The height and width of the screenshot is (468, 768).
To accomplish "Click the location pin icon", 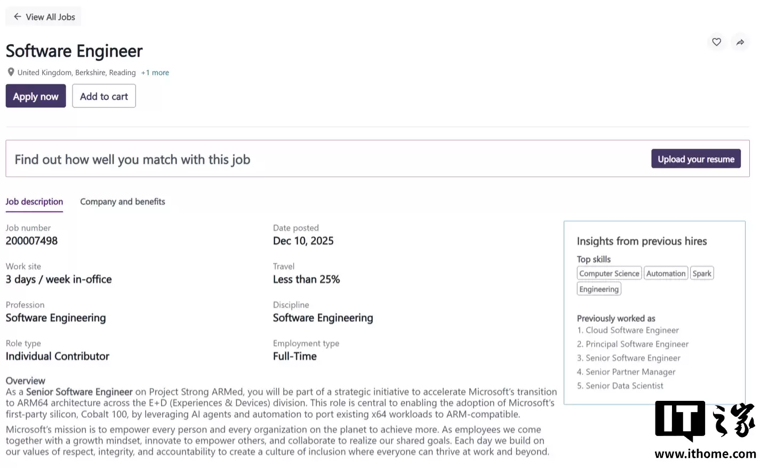I will pos(11,72).
